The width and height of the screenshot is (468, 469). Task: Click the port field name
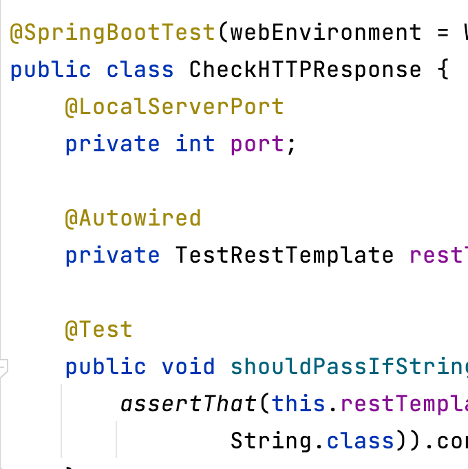tap(257, 144)
